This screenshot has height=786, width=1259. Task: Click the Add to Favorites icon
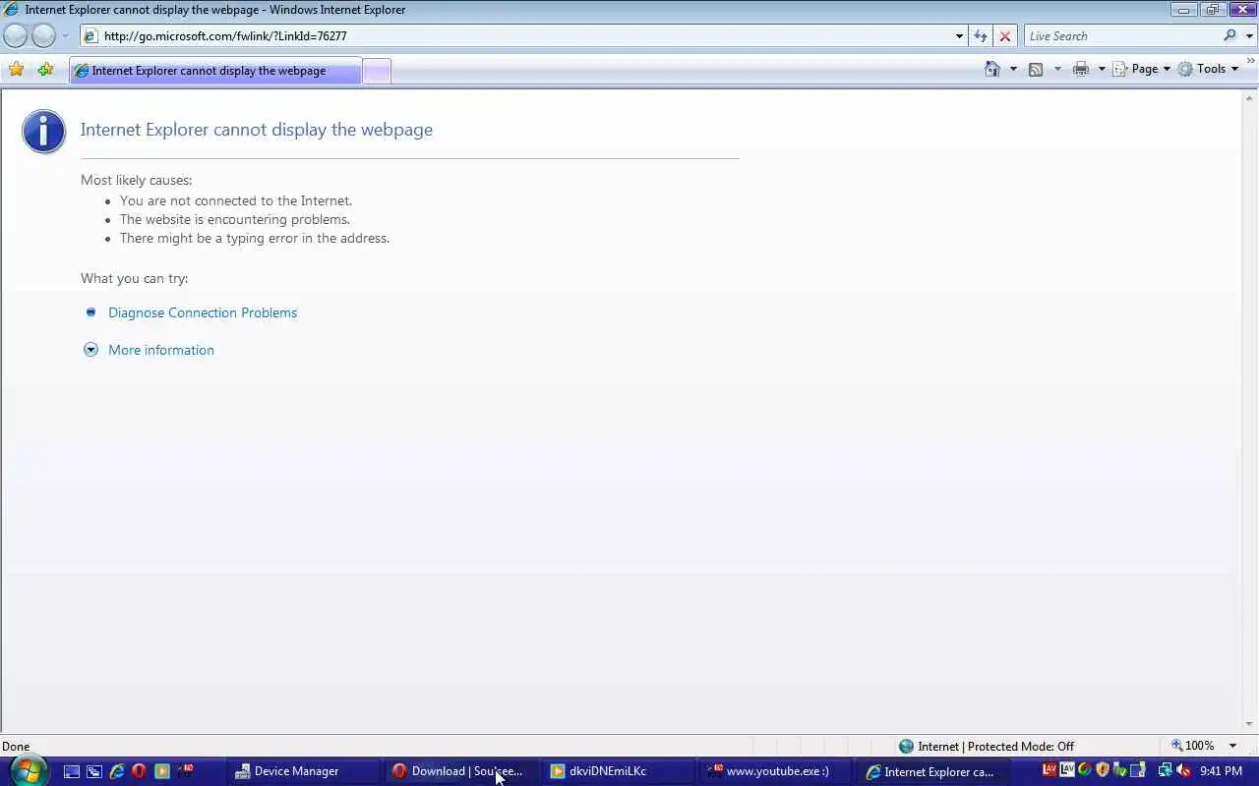tap(45, 70)
